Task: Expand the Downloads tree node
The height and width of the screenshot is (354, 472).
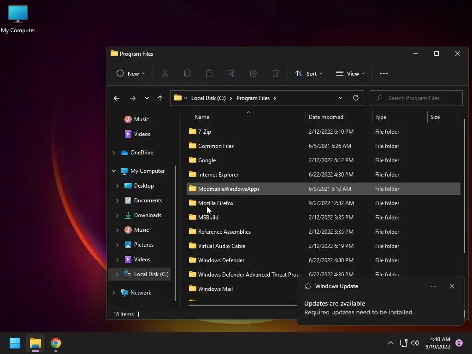Action: point(118,215)
